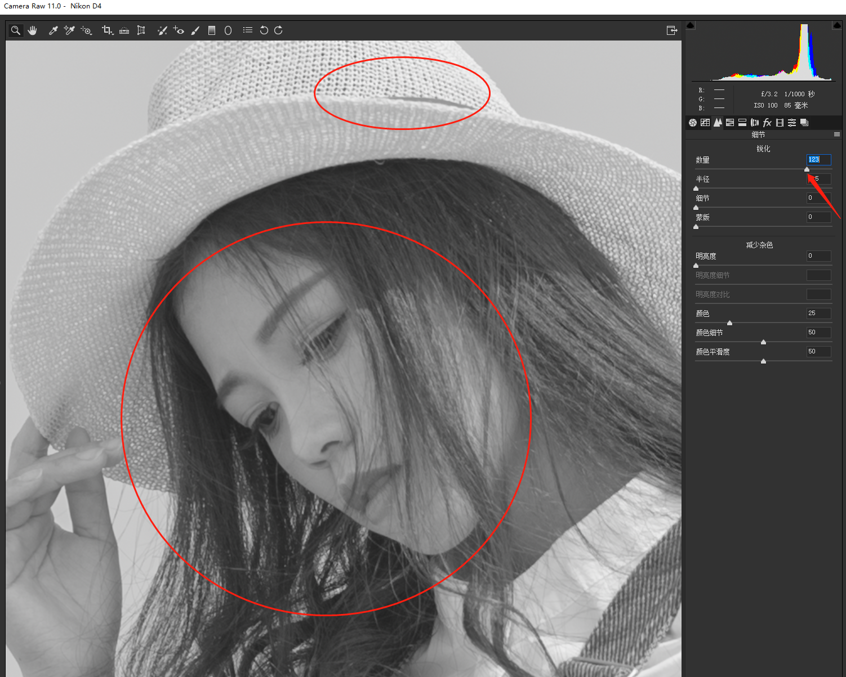Switch to the Tone Curve tab
Image resolution: width=846 pixels, height=677 pixels.
coord(705,123)
